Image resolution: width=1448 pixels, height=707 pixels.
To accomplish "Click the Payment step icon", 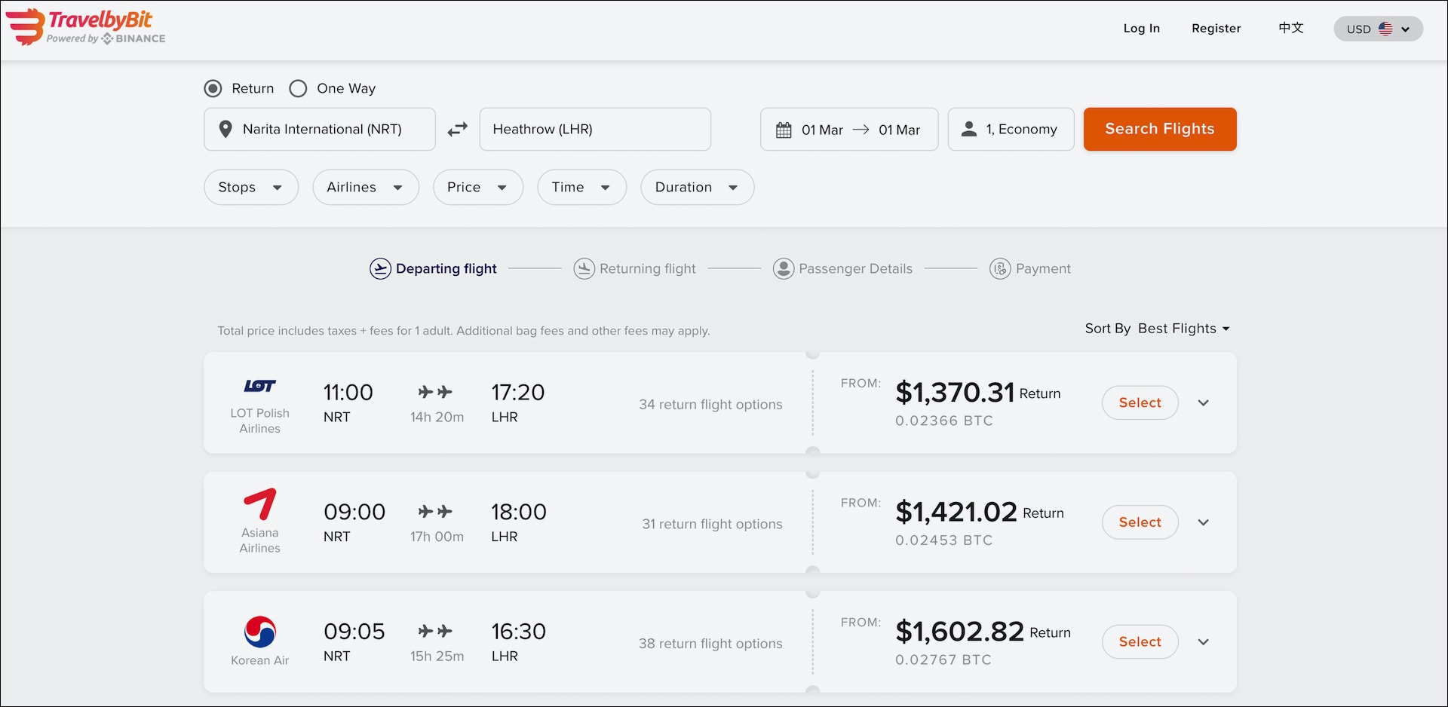I will coord(1000,268).
